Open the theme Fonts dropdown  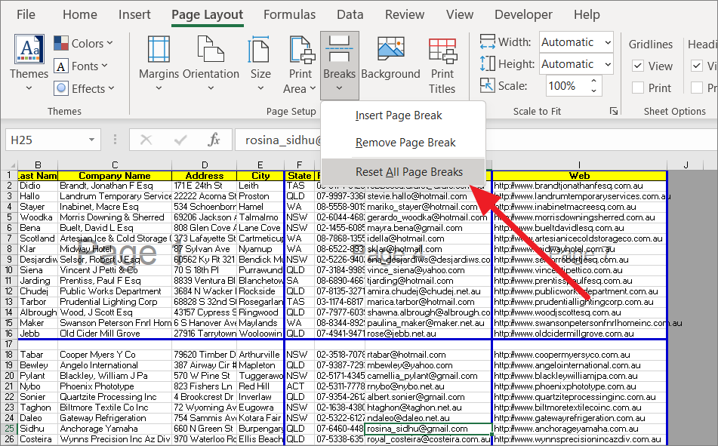click(84, 66)
